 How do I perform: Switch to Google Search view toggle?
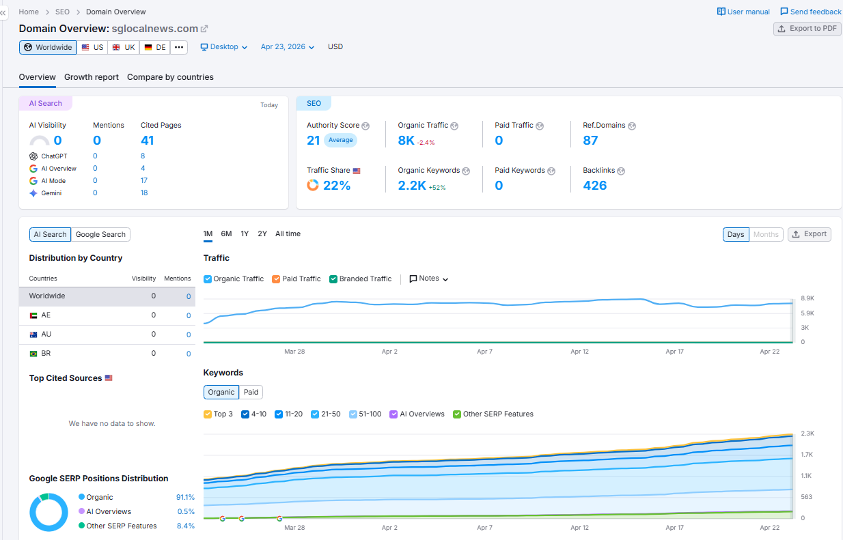point(100,234)
